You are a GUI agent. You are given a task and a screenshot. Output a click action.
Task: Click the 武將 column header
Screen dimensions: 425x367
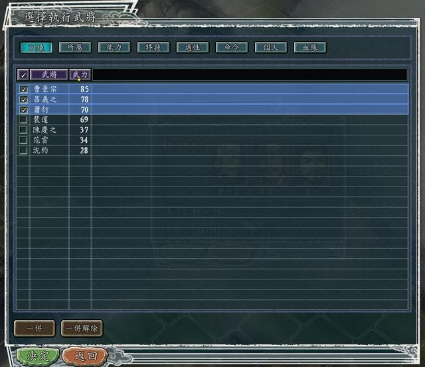49,75
